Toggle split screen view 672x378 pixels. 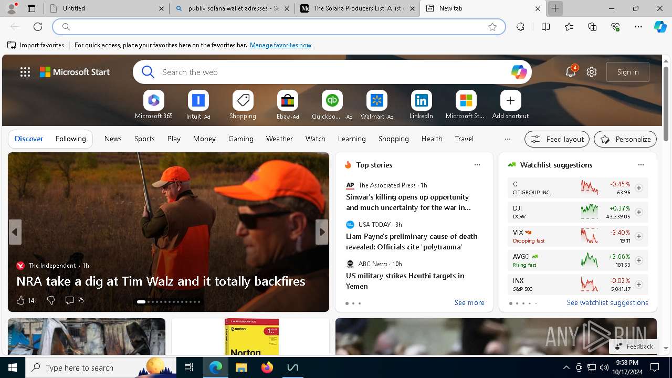[x=545, y=27]
